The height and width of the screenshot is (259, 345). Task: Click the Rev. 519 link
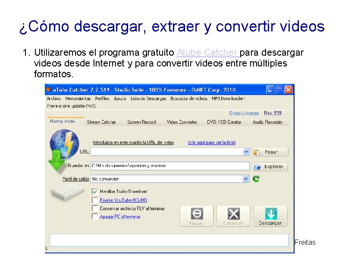point(273,113)
